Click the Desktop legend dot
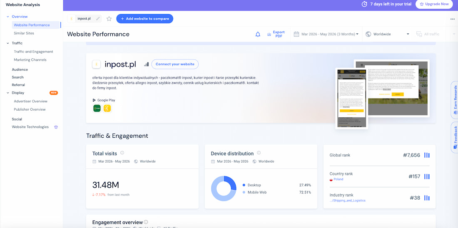 (244, 185)
